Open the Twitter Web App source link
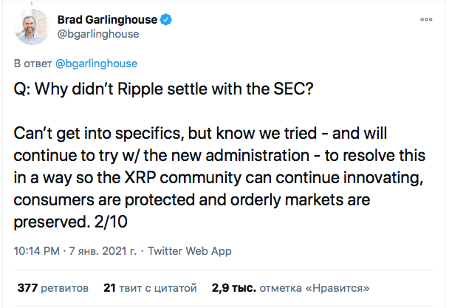The image size is (449, 308). (188, 250)
